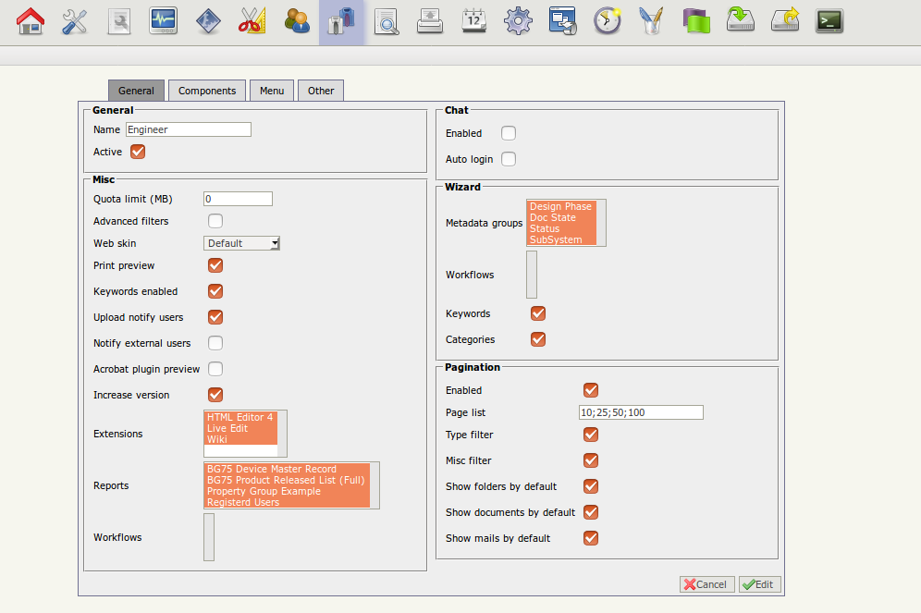Expand the Web skin dropdown
The image size is (921, 613).
[241, 243]
